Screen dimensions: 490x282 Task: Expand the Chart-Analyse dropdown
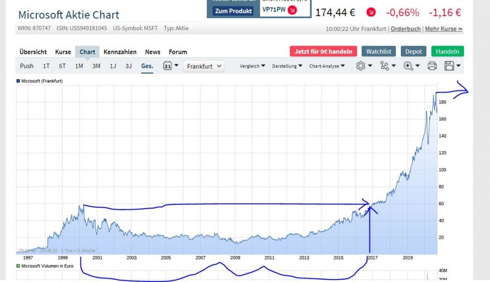(x=327, y=66)
